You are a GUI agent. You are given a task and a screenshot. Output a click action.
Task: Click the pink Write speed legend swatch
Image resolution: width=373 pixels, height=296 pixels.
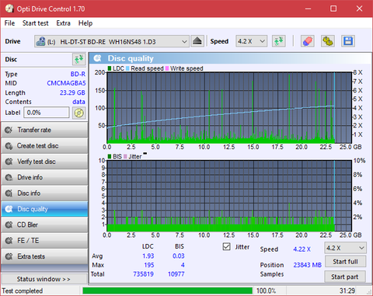point(167,68)
